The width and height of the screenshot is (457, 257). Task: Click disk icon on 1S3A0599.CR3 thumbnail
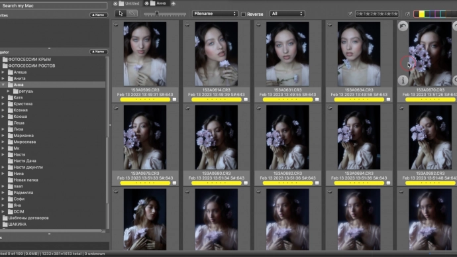116,25
